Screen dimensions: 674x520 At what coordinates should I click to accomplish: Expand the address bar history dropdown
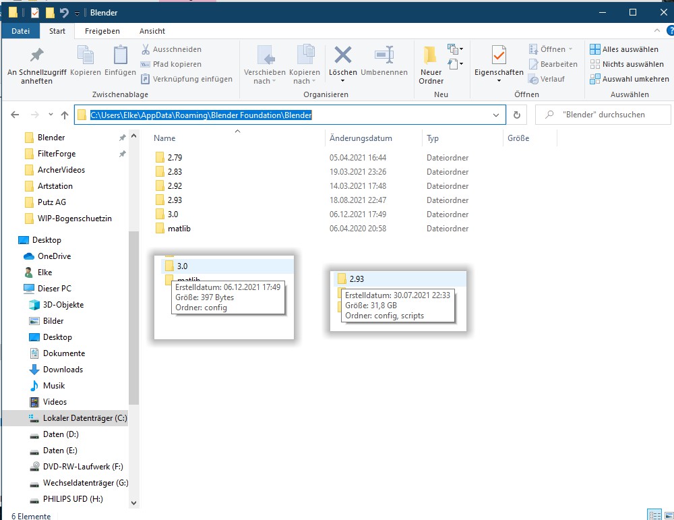tap(496, 115)
